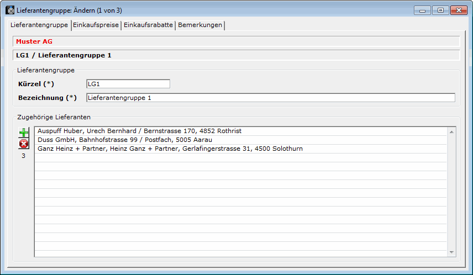This screenshot has width=473, height=275.
Task: Switch to the Lieferantengruppe tab
Action: pos(39,25)
